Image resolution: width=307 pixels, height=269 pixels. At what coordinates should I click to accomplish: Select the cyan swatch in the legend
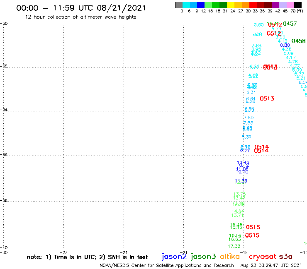[186, 5]
